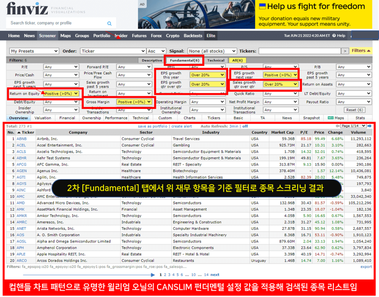Click the export link
This screenshot has width=379, height=297.
(366, 267)
